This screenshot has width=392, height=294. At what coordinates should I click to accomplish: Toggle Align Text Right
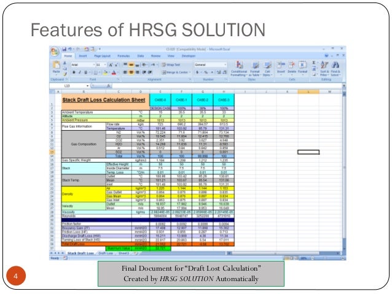click(137, 72)
